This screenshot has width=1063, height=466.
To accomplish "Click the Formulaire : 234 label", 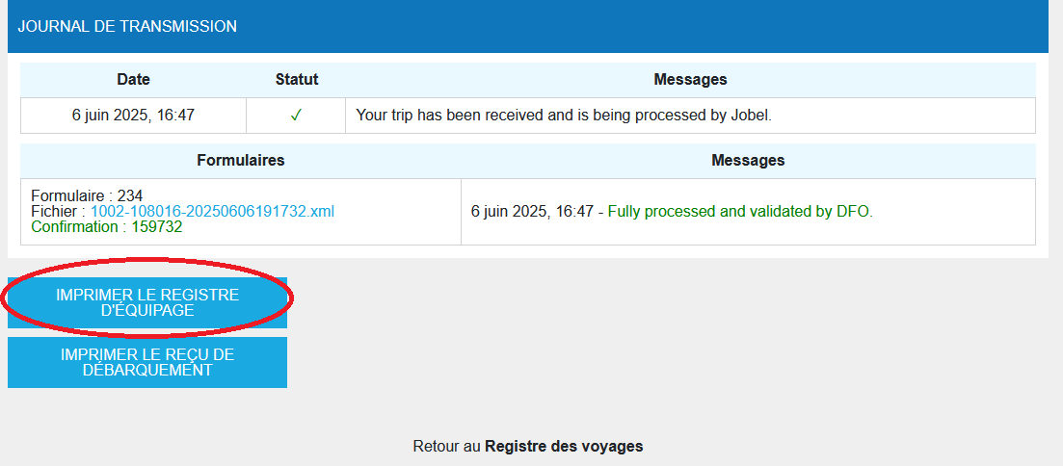I will (x=87, y=194).
